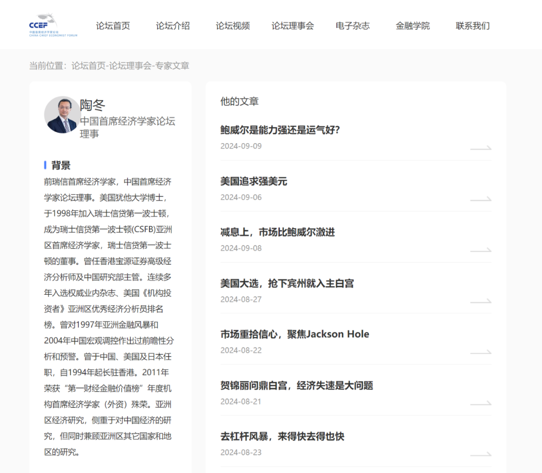The height and width of the screenshot is (473, 542).
Task: Open 电子杂志 menu item
Action: click(353, 26)
